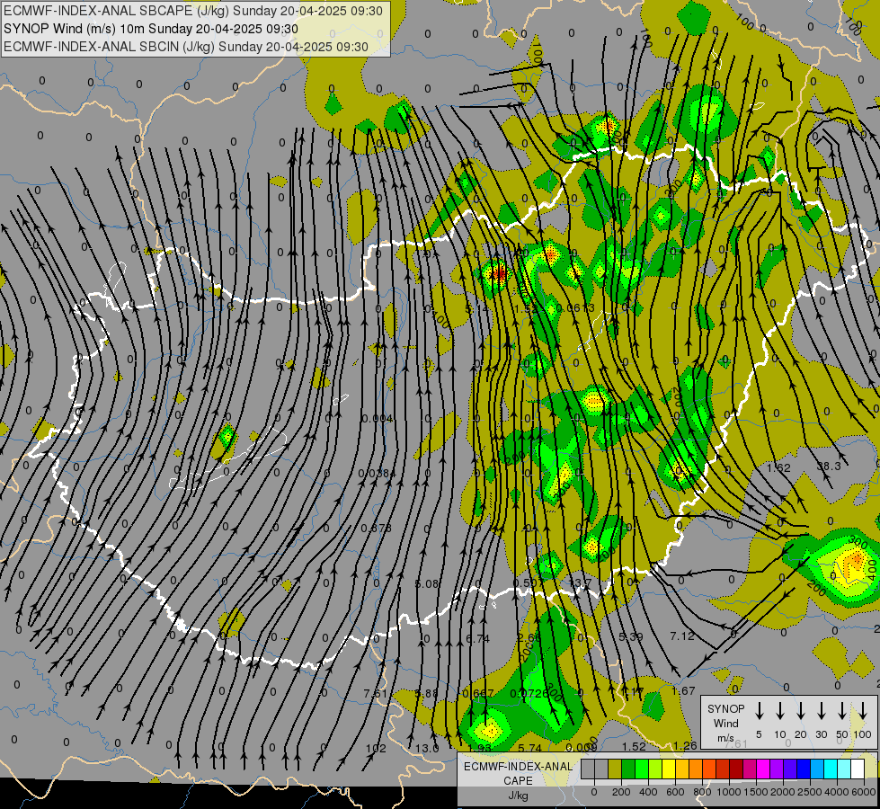
Task: Pick the bright magenta swatch in CAPE legend
Action: (763, 769)
